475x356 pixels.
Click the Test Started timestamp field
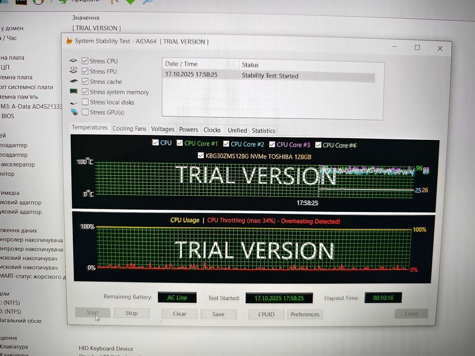pos(279,298)
